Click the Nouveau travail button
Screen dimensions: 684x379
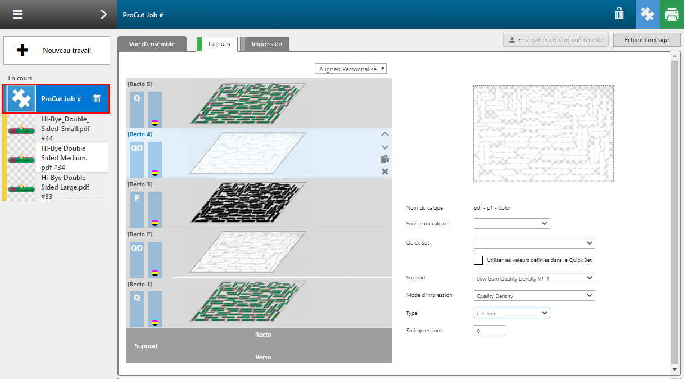(57, 51)
